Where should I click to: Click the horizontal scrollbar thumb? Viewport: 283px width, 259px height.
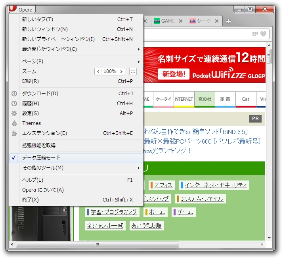click(98, 245)
